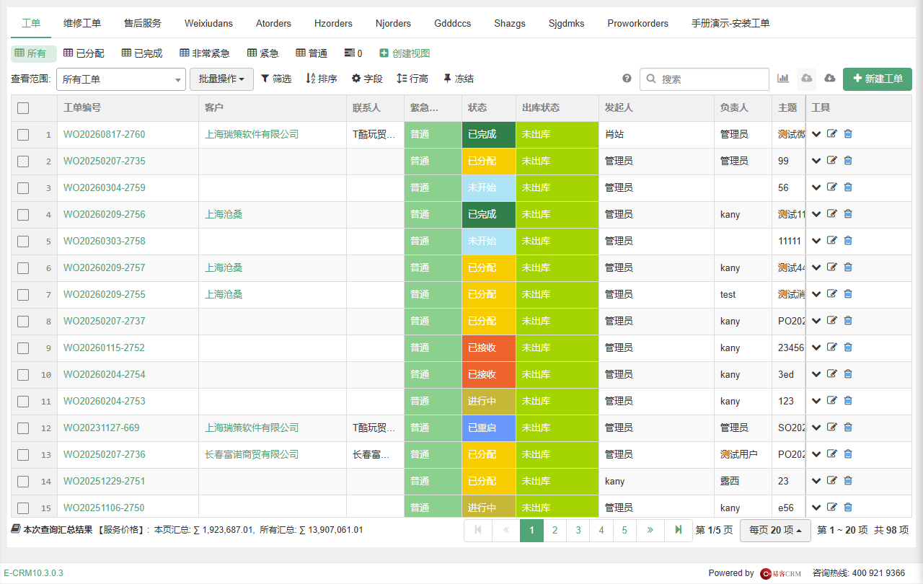The image size is (923, 584).
Task: Go to the last page of results
Action: pos(678,531)
